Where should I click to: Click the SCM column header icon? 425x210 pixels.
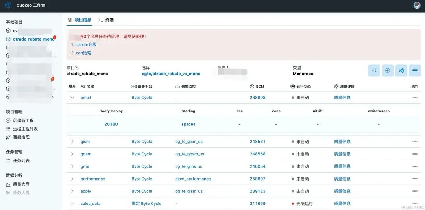pyautogui.click(x=252, y=87)
